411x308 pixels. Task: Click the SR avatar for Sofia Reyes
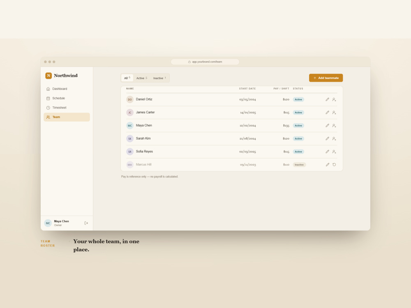click(x=130, y=152)
